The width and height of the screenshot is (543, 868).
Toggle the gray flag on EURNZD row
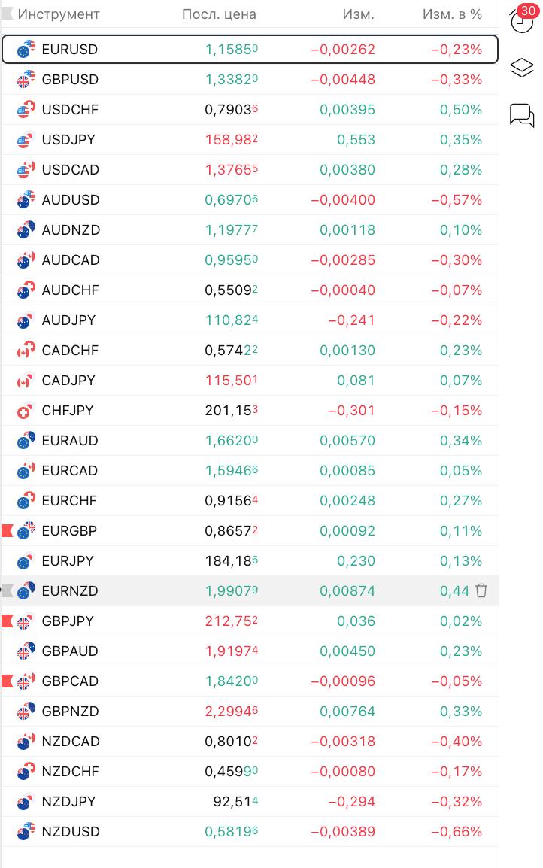(x=8, y=591)
